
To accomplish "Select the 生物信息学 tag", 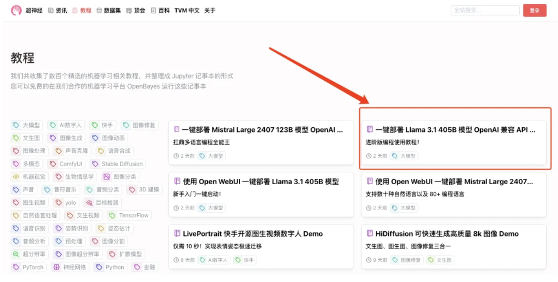I will point(75,177).
